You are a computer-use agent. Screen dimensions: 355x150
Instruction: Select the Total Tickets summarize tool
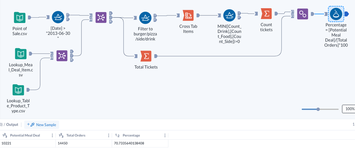146,56
